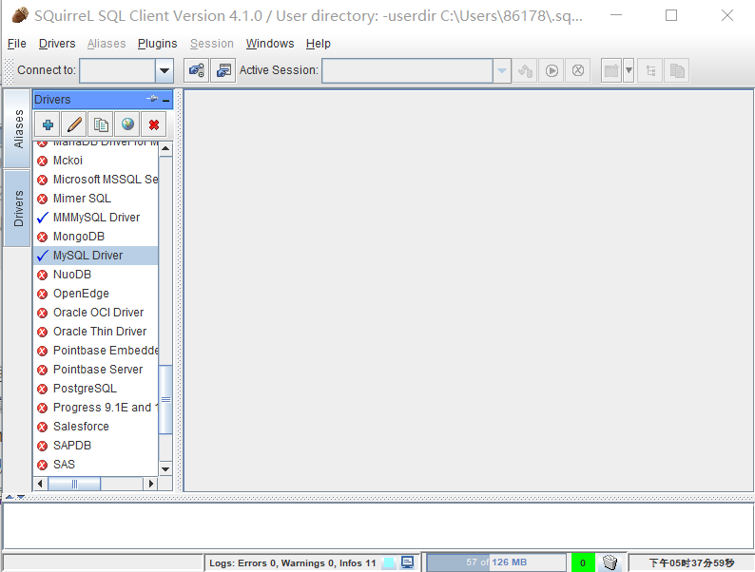
Task: Click the vertical scrollbar thumb in drivers list
Action: coord(165,400)
